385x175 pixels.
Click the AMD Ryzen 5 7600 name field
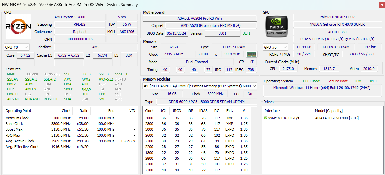click(x=70, y=17)
